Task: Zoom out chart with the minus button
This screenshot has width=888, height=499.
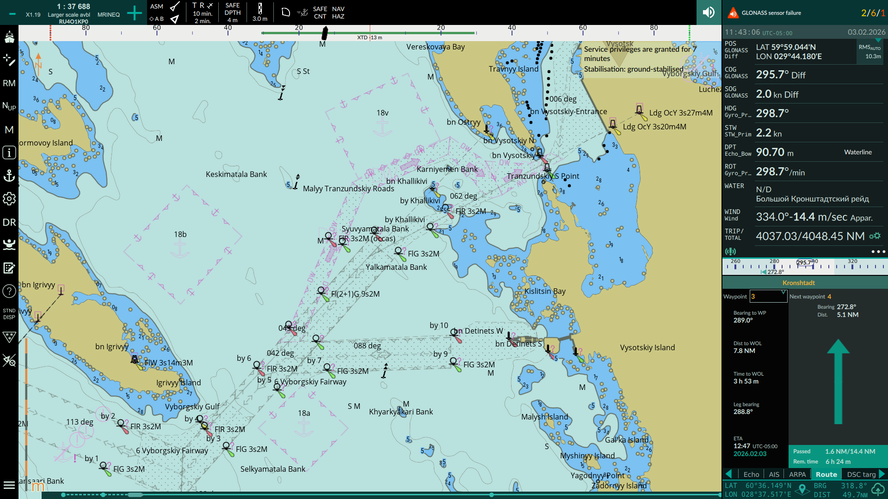Action: tap(12, 14)
